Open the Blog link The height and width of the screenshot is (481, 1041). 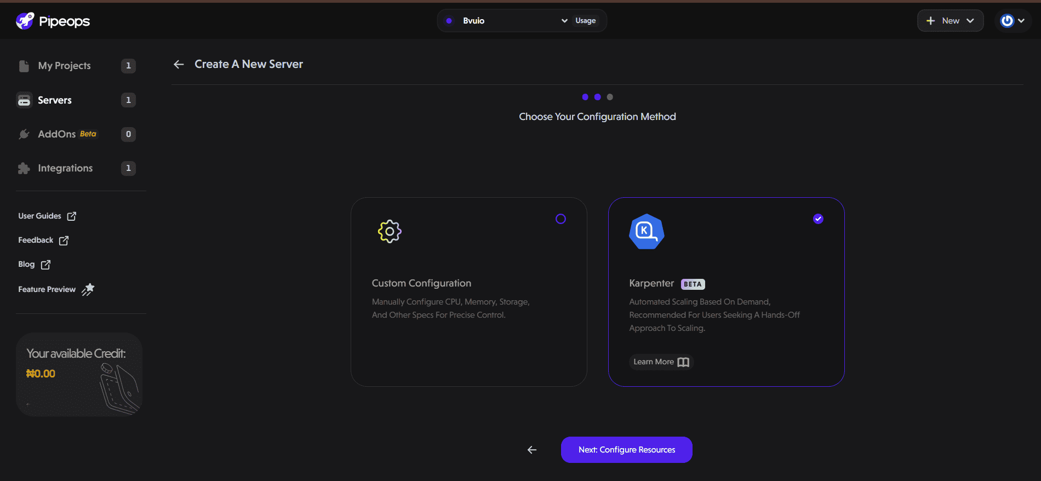34,265
